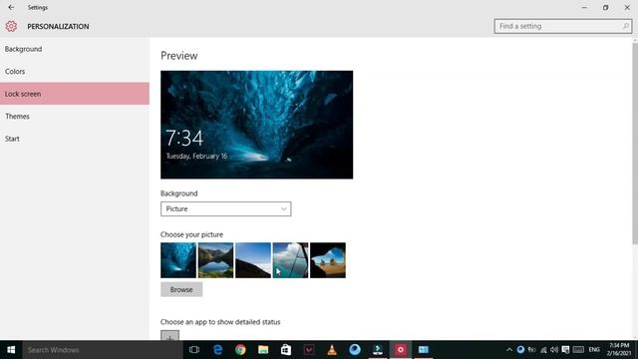The width and height of the screenshot is (638, 359).
Task: Click the search magnifier in Find a setting
Action: pyautogui.click(x=625, y=27)
